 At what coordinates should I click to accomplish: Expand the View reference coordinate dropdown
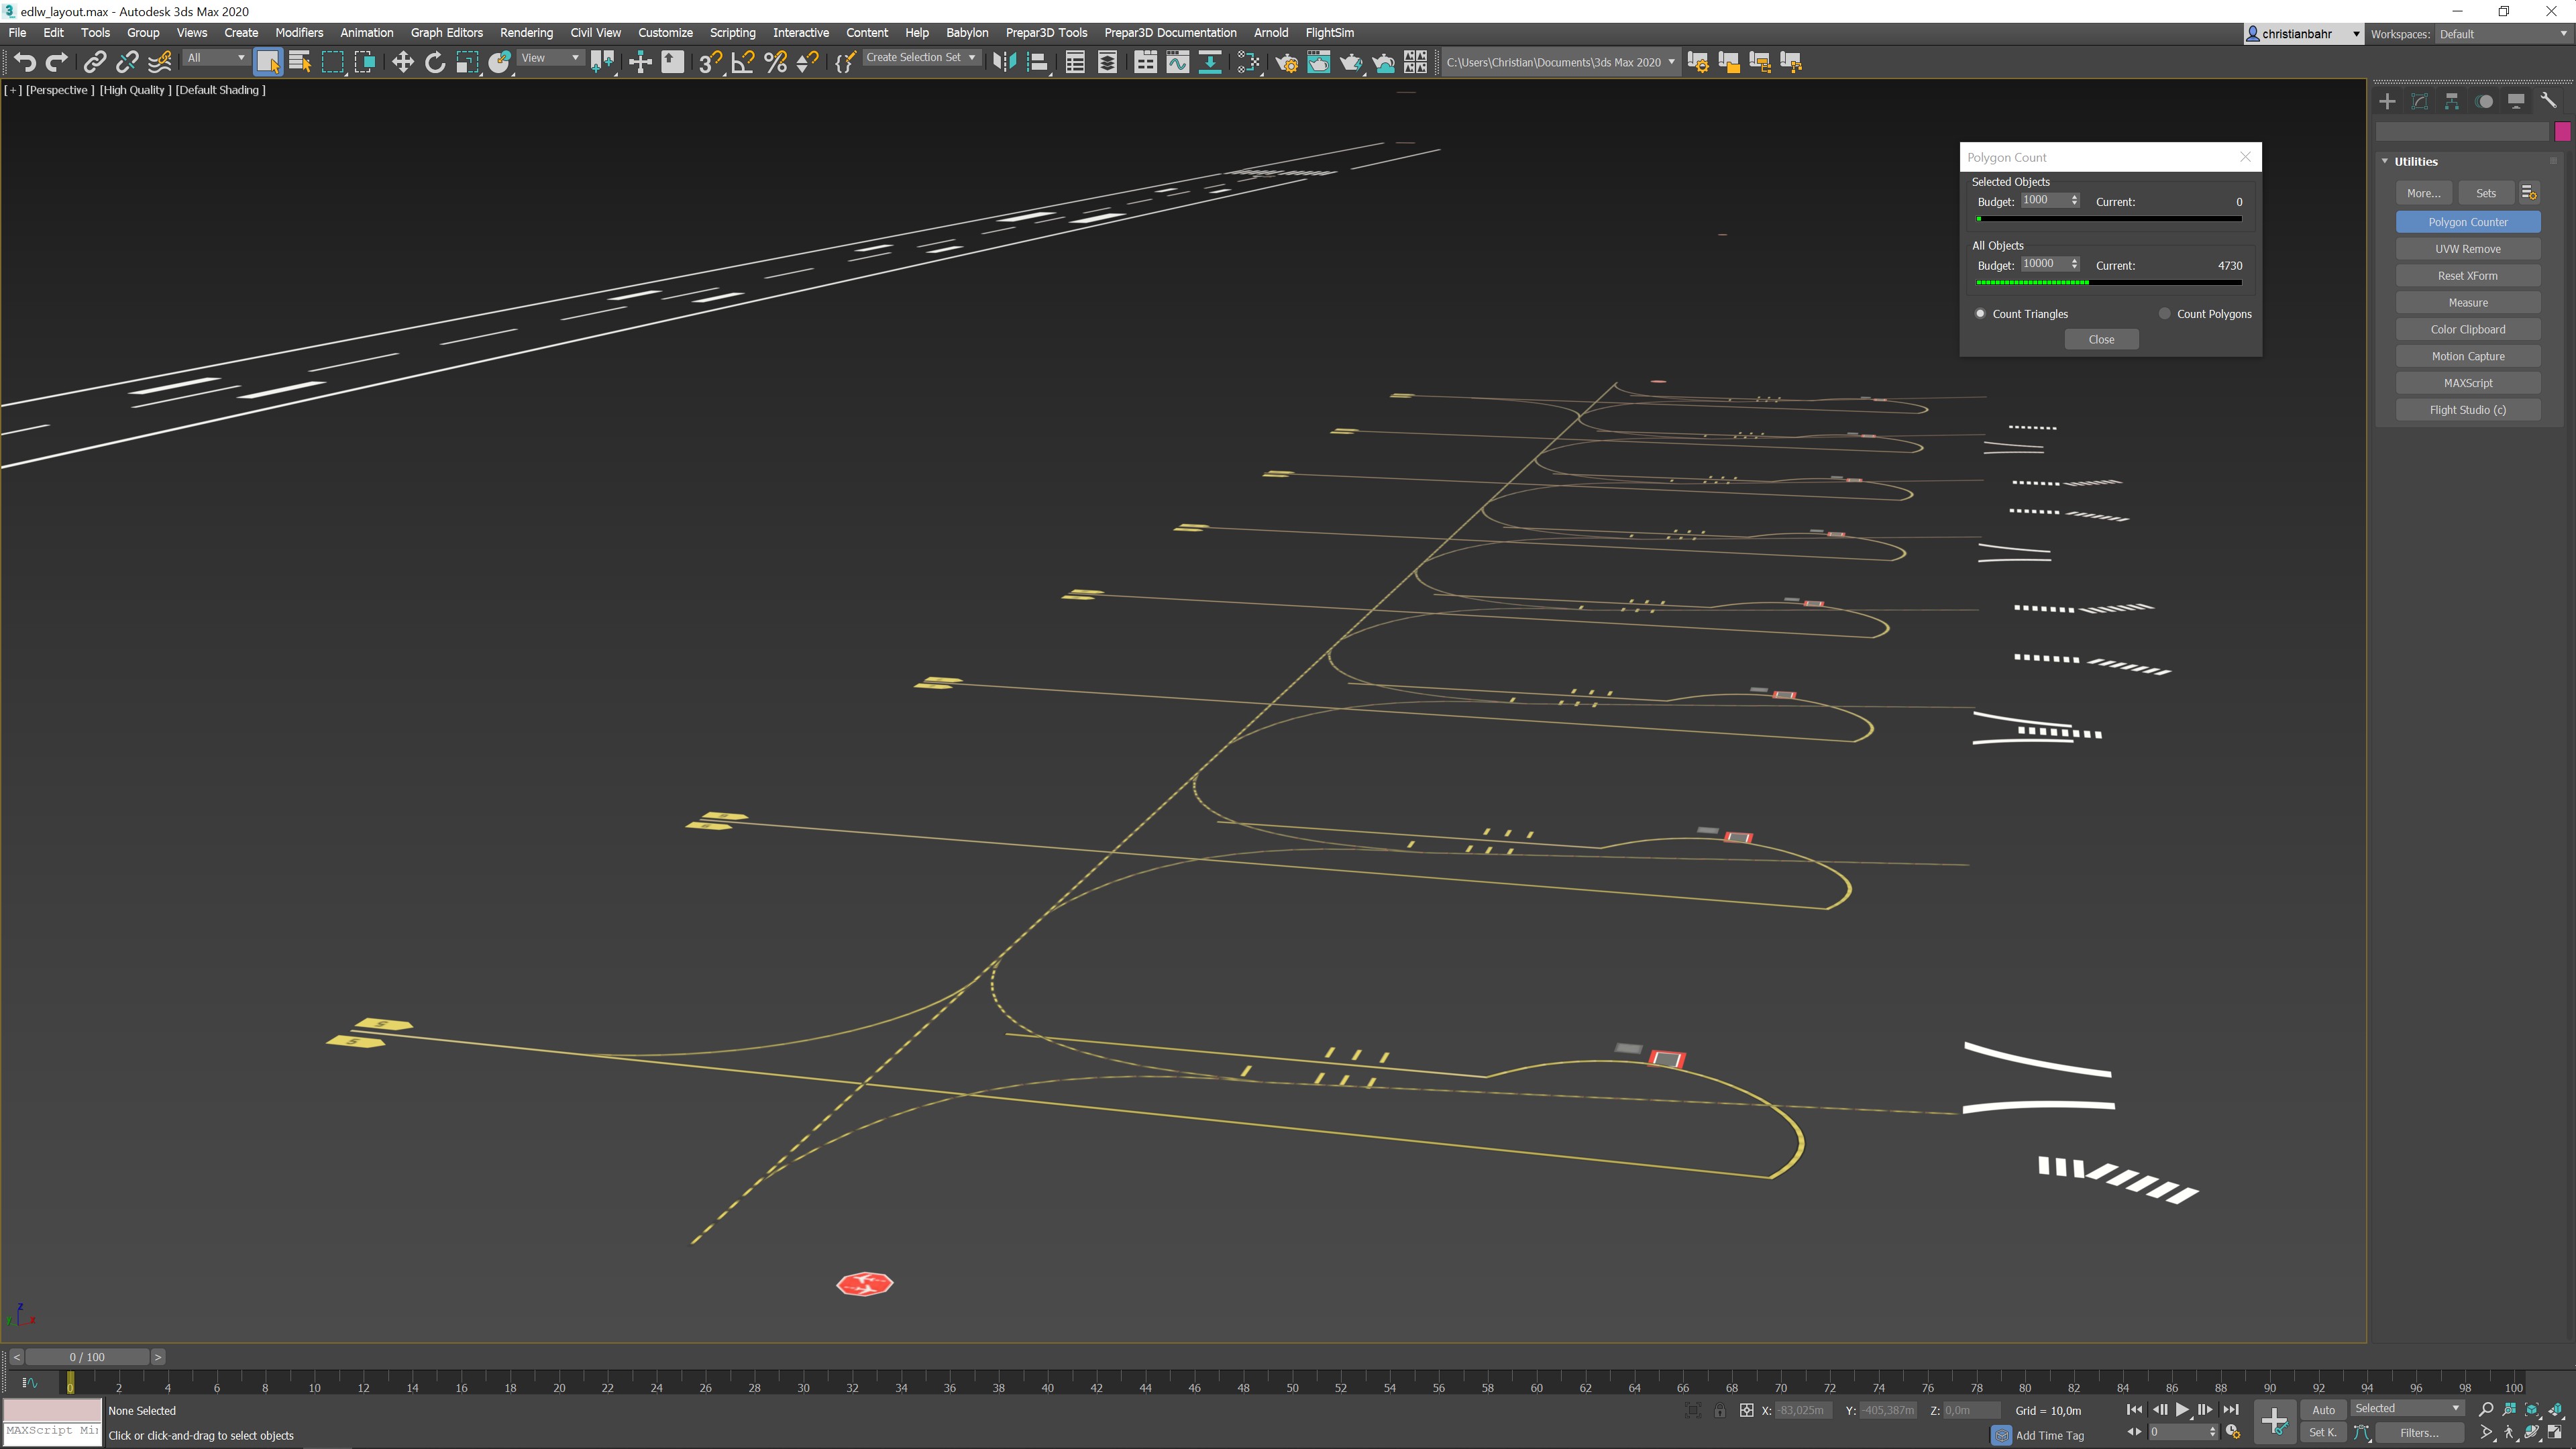[550, 58]
